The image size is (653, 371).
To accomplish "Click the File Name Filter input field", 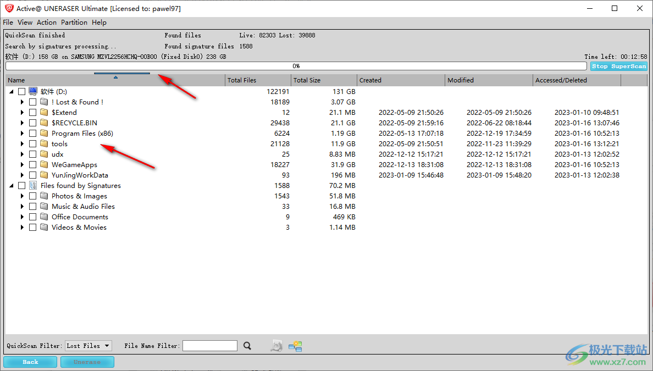I will [x=210, y=346].
